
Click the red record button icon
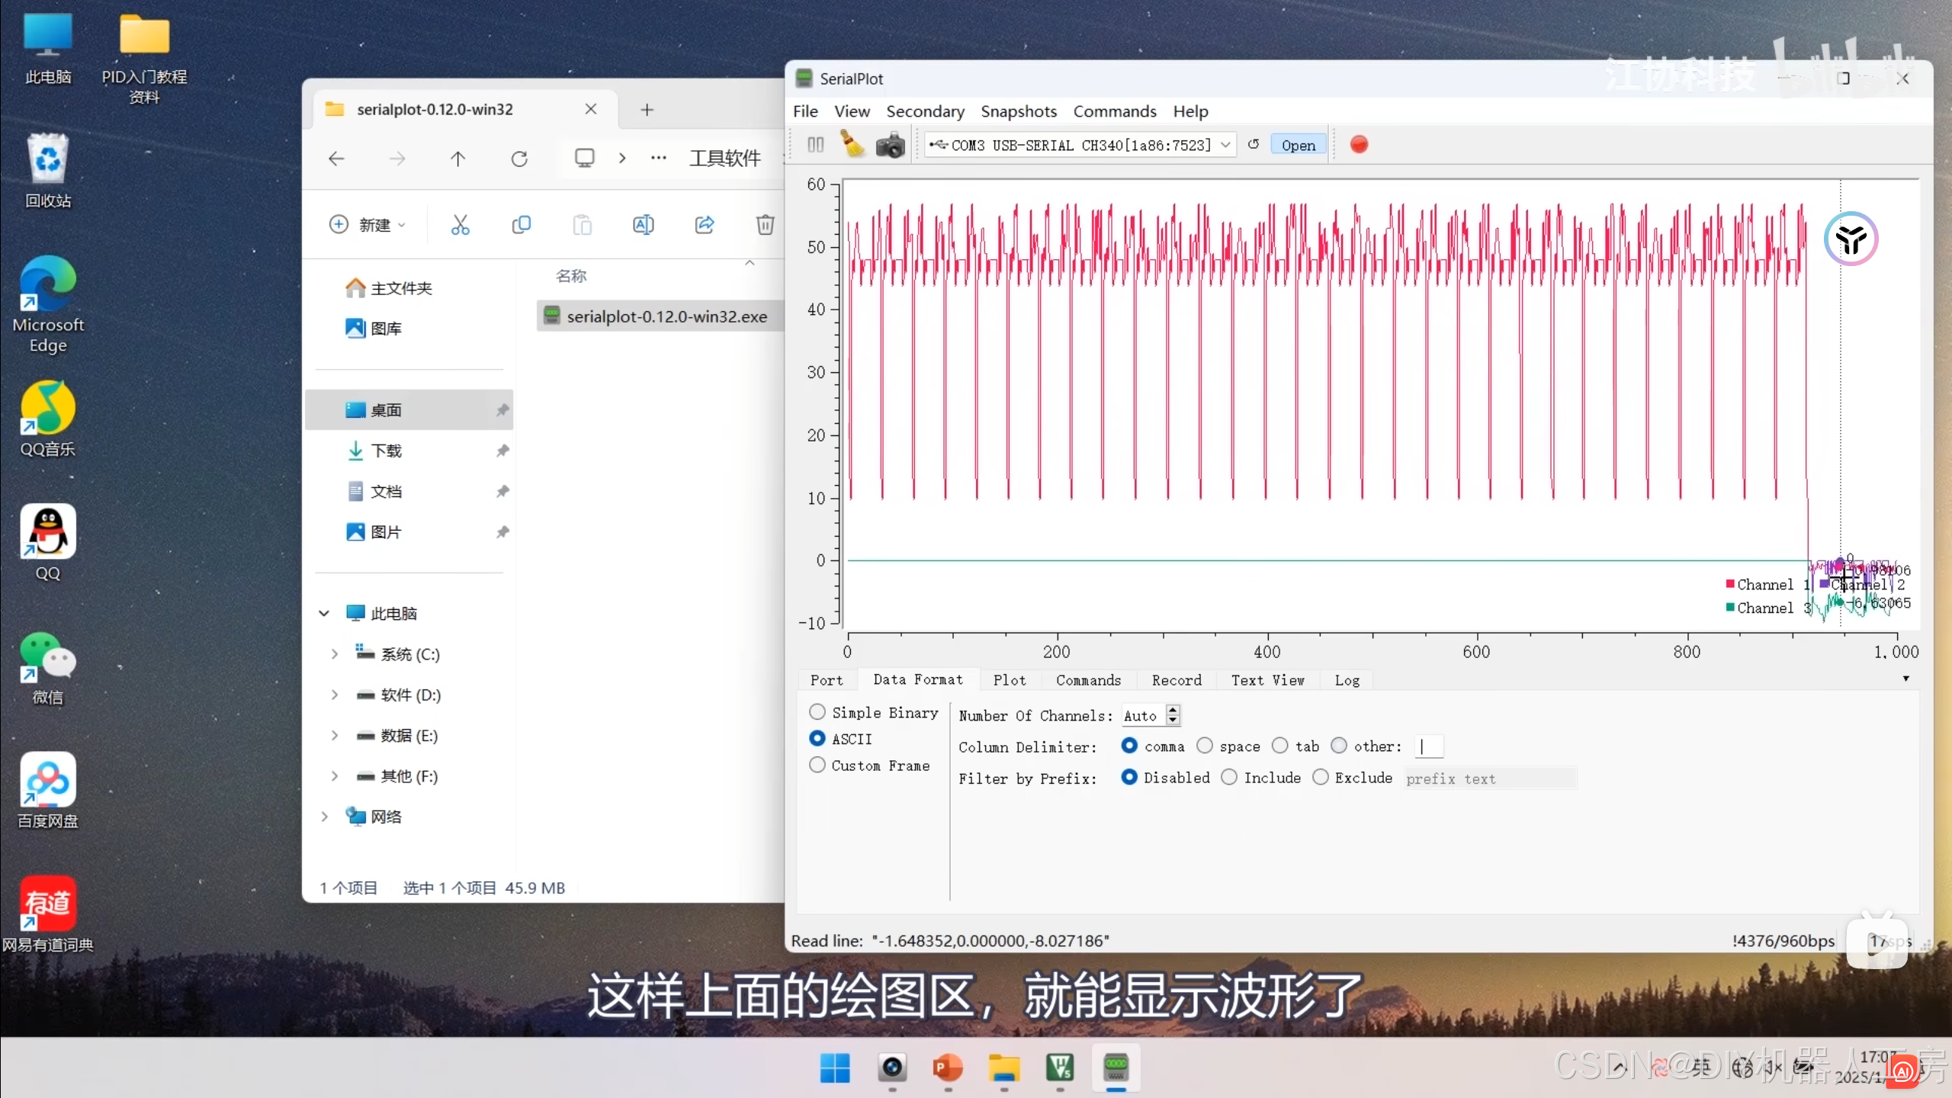pyautogui.click(x=1359, y=144)
